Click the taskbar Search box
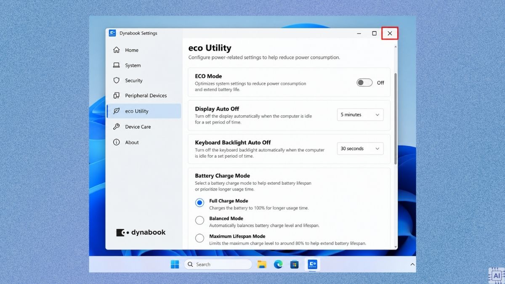 (218, 264)
